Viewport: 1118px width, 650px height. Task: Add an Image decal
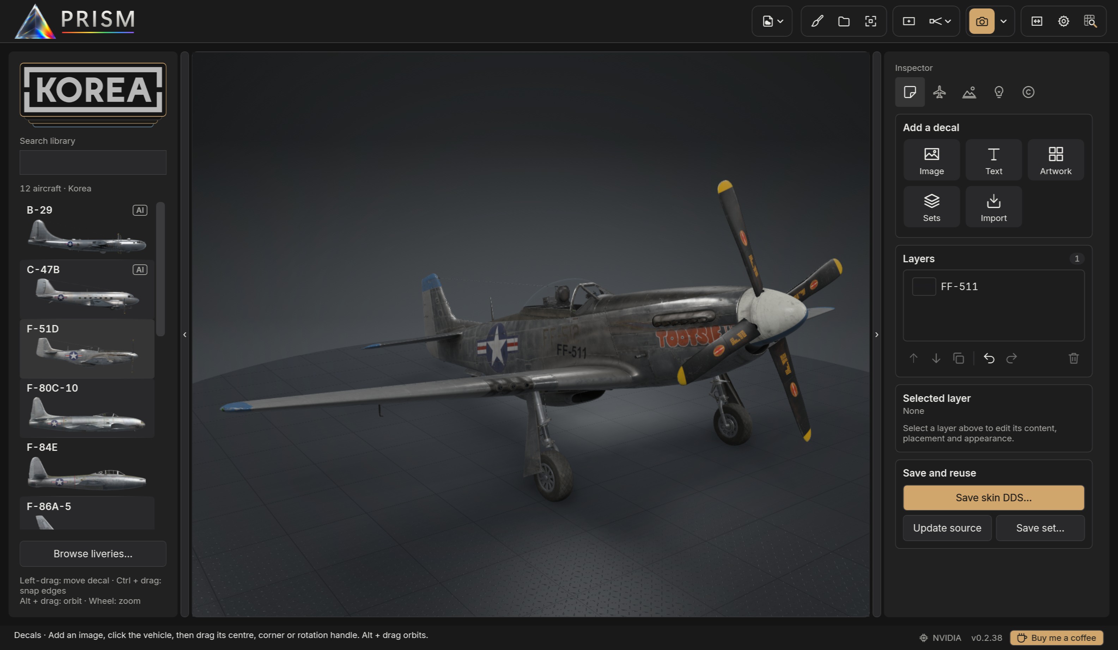[932, 160]
